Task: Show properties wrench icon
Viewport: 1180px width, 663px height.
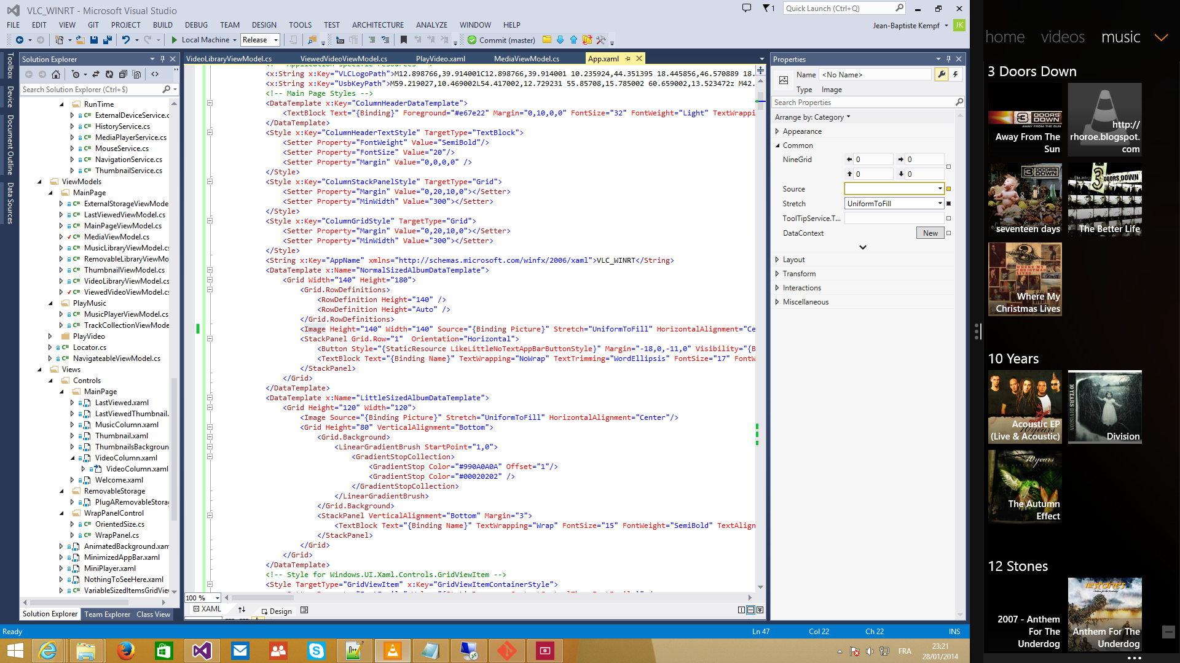Action: (x=942, y=74)
